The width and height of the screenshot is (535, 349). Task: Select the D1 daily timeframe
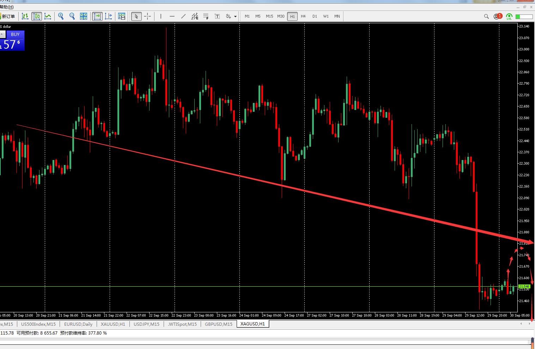(315, 16)
